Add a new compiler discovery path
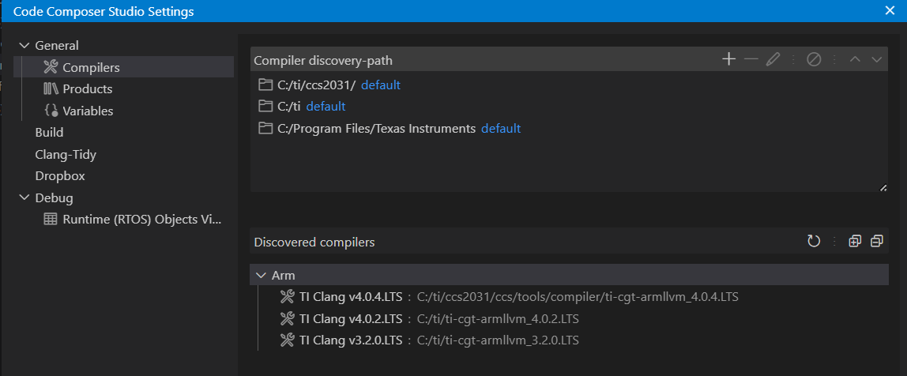This screenshot has height=376, width=907. pyautogui.click(x=728, y=60)
